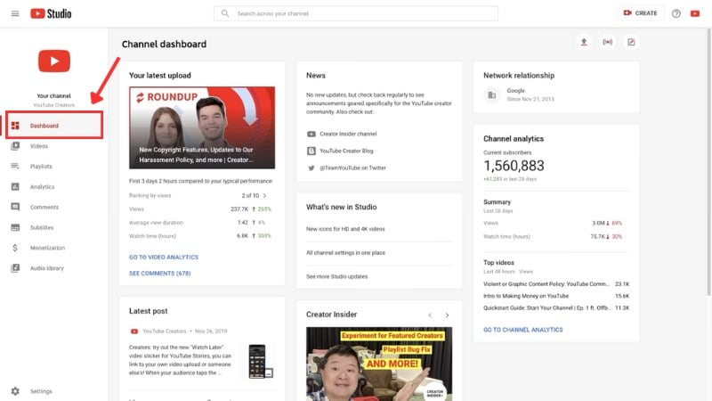Screen dimensions: 712x401
Task: Click the Videos sidebar icon
Action: coord(15,146)
